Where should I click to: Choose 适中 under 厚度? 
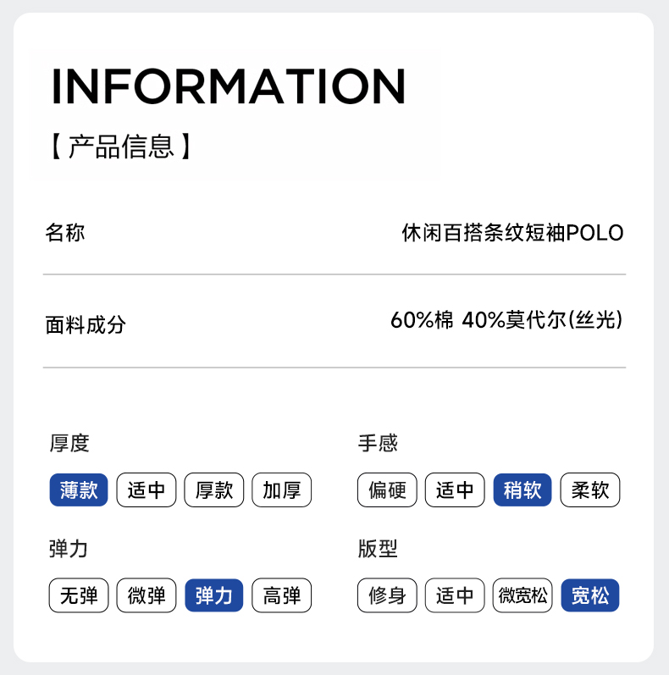(x=147, y=490)
